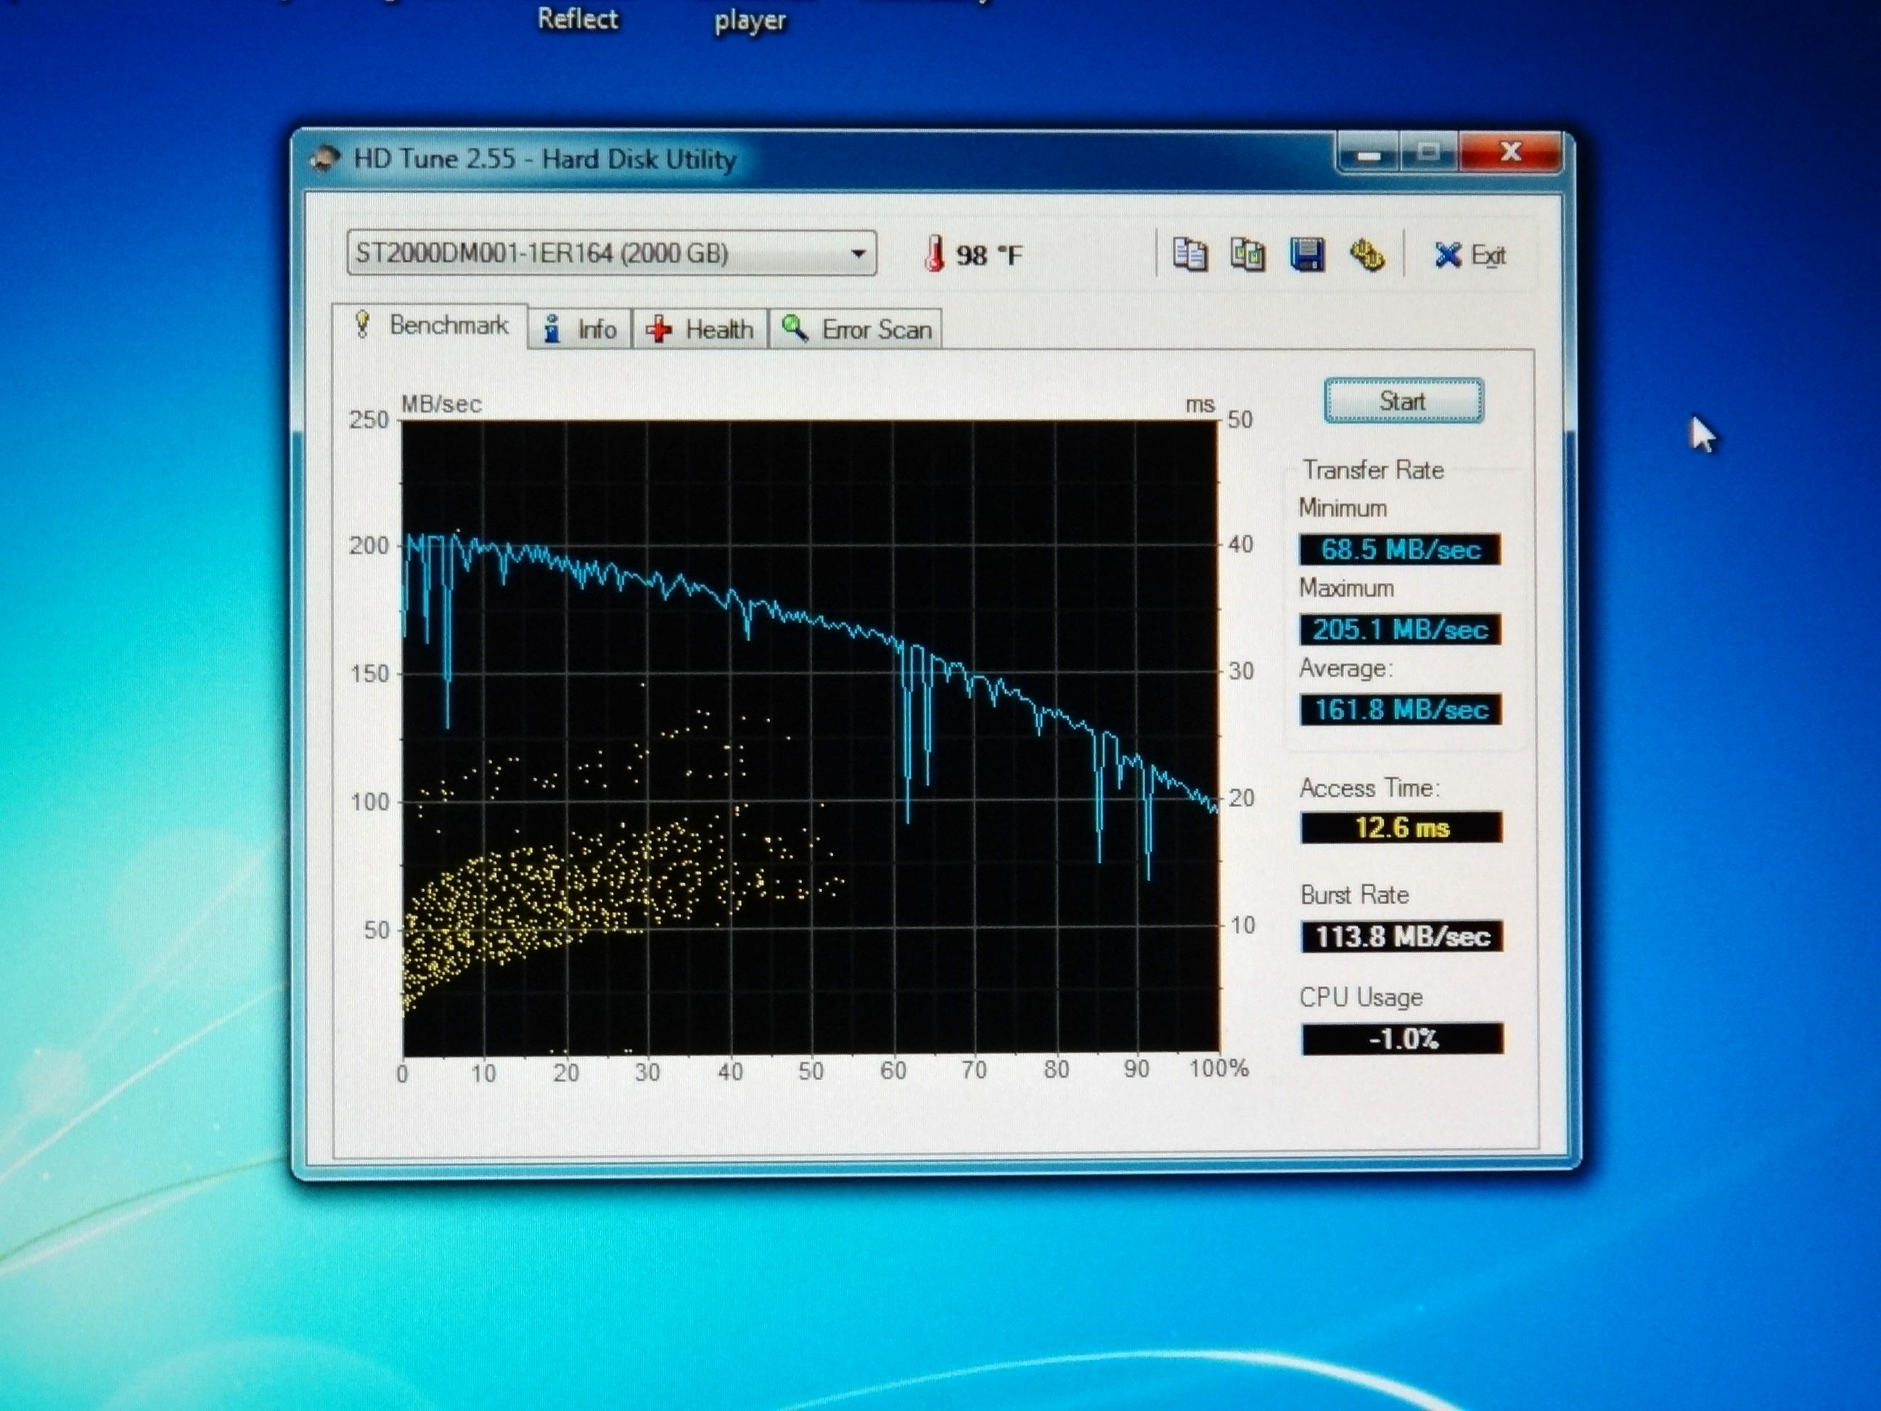Click the access time value 12.6 ms
The height and width of the screenshot is (1411, 1881).
(1401, 827)
